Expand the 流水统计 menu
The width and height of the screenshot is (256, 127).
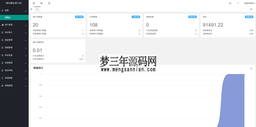click(14, 32)
